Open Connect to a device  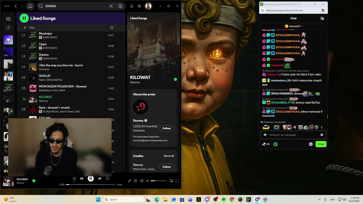(142, 181)
